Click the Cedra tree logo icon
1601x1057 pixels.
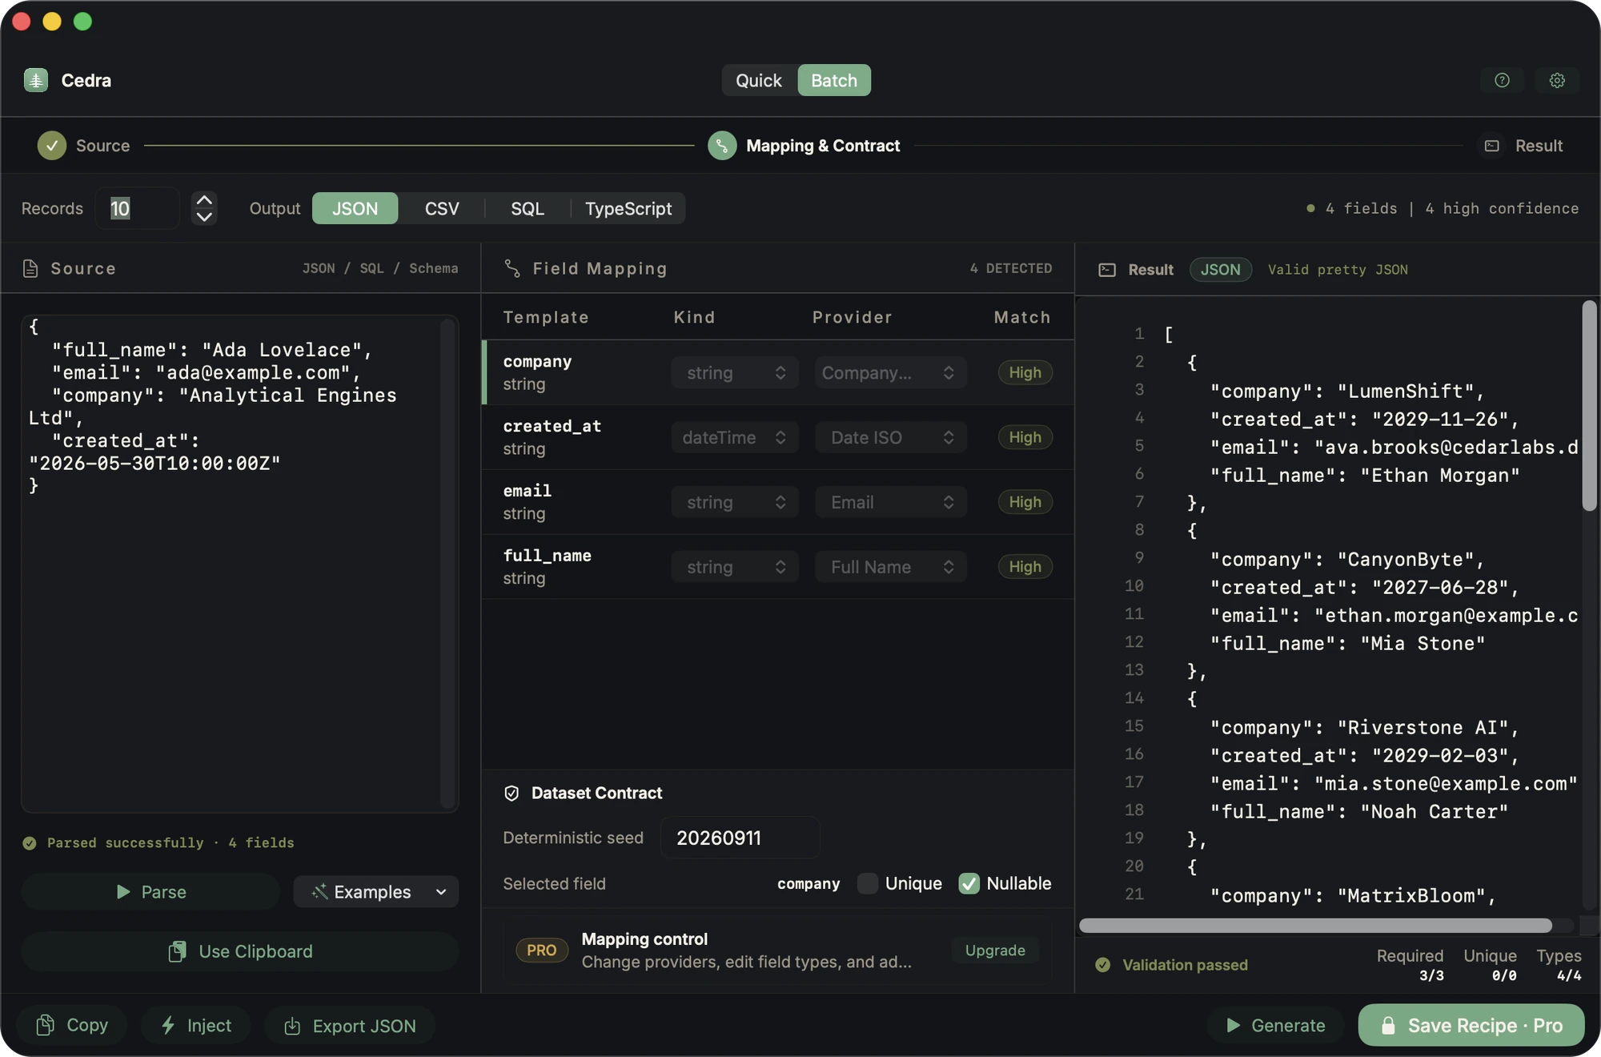click(36, 80)
